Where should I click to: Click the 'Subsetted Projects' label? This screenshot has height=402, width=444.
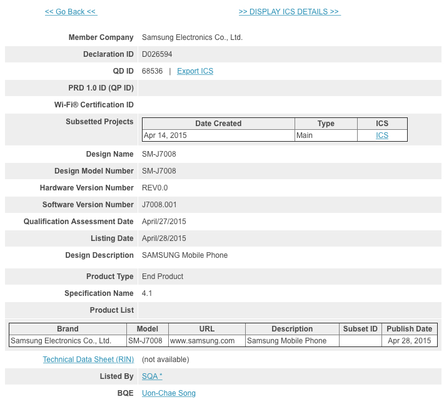[x=99, y=122]
